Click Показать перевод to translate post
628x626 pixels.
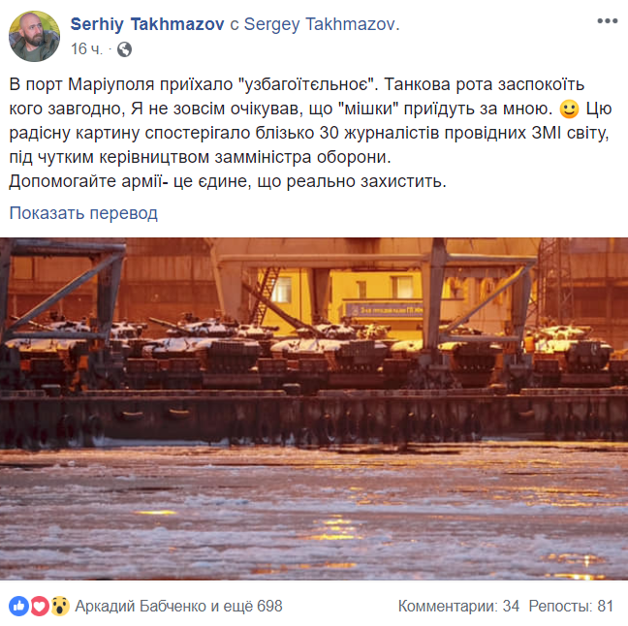click(x=83, y=213)
